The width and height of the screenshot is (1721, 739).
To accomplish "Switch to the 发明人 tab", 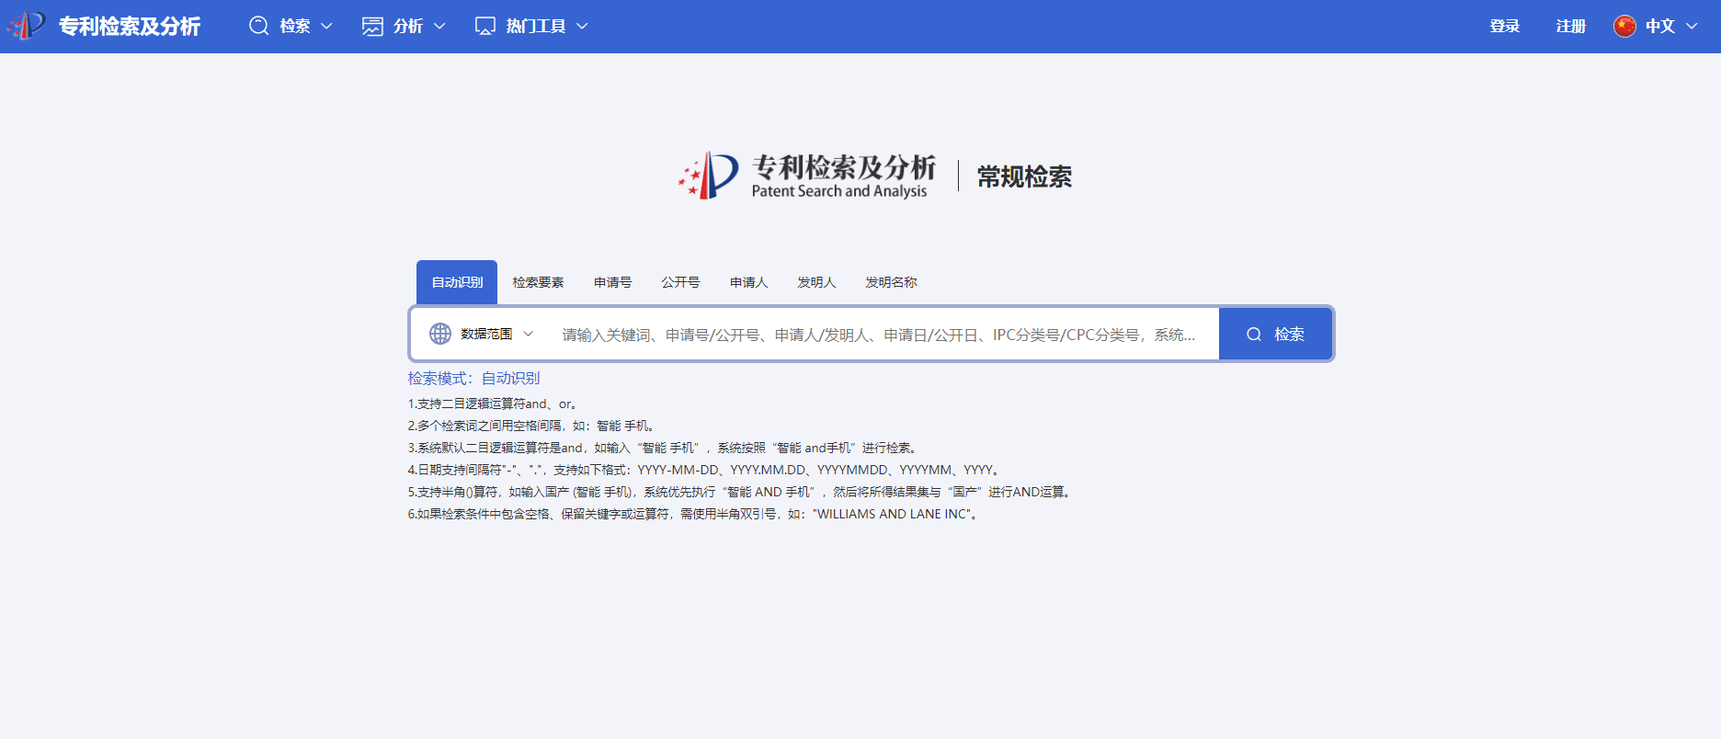I will click(x=817, y=282).
